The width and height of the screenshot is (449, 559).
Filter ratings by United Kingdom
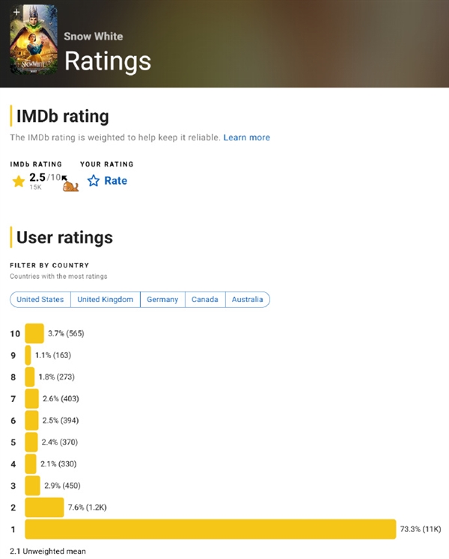coord(106,300)
